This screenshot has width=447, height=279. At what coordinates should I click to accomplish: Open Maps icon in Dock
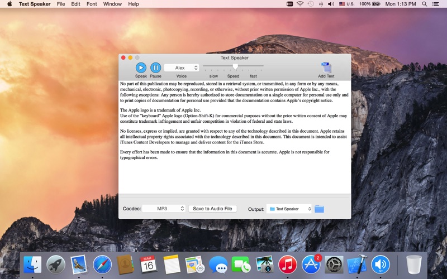click(x=195, y=264)
